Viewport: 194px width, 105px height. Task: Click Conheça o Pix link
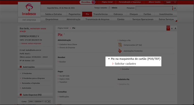125,40
